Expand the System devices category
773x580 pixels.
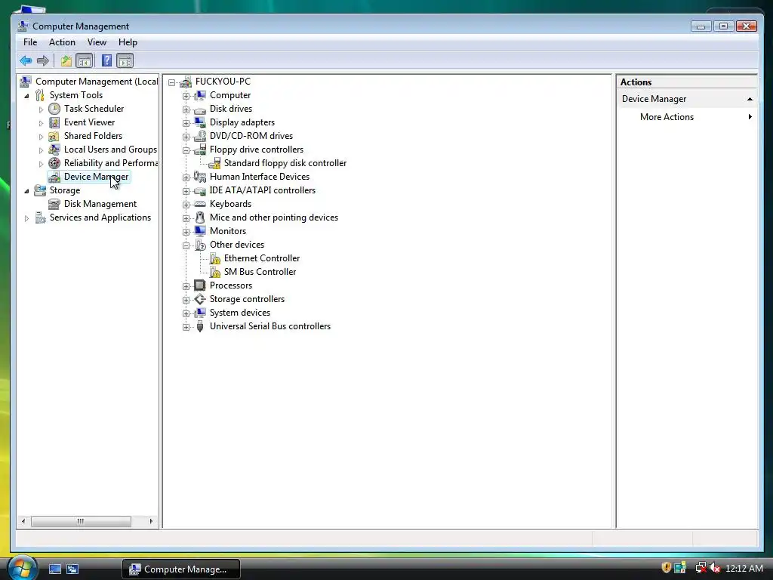click(186, 313)
